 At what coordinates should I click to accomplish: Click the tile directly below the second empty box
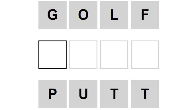click(x=83, y=94)
